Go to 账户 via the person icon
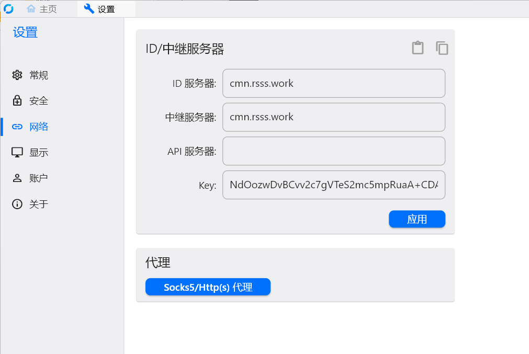529x354 pixels. click(x=17, y=178)
